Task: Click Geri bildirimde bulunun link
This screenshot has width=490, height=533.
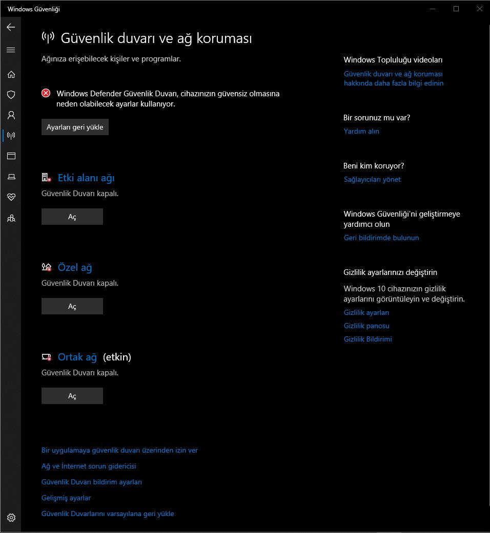Action: (381, 238)
